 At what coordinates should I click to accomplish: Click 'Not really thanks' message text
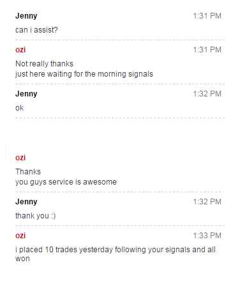[44, 64]
